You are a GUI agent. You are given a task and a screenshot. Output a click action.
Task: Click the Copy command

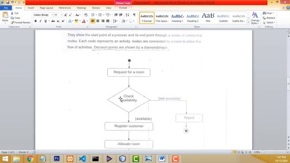pos(15,18)
